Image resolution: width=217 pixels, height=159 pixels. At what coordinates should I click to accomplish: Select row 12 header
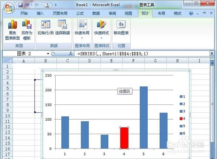(8, 127)
